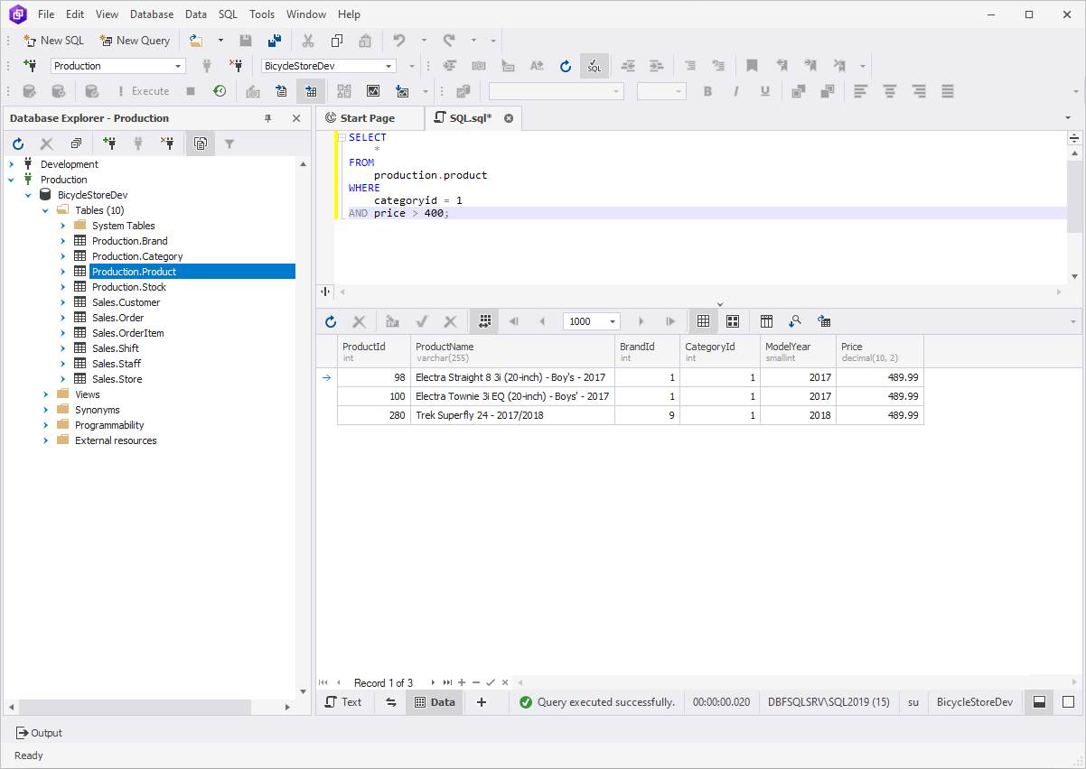Stop query execution
This screenshot has height=769, width=1086.
point(192,90)
